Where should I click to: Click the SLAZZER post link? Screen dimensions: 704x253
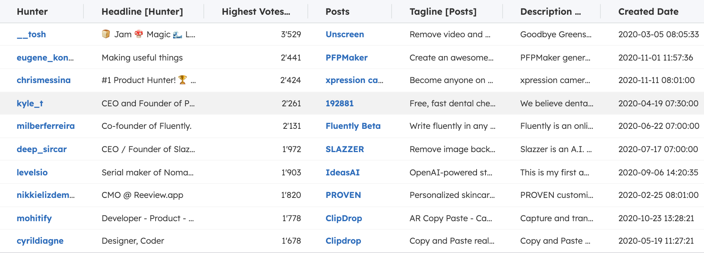coord(345,149)
